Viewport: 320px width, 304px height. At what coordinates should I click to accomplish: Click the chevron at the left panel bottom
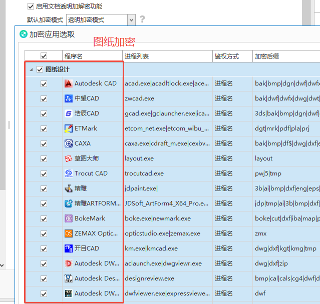(2, 265)
